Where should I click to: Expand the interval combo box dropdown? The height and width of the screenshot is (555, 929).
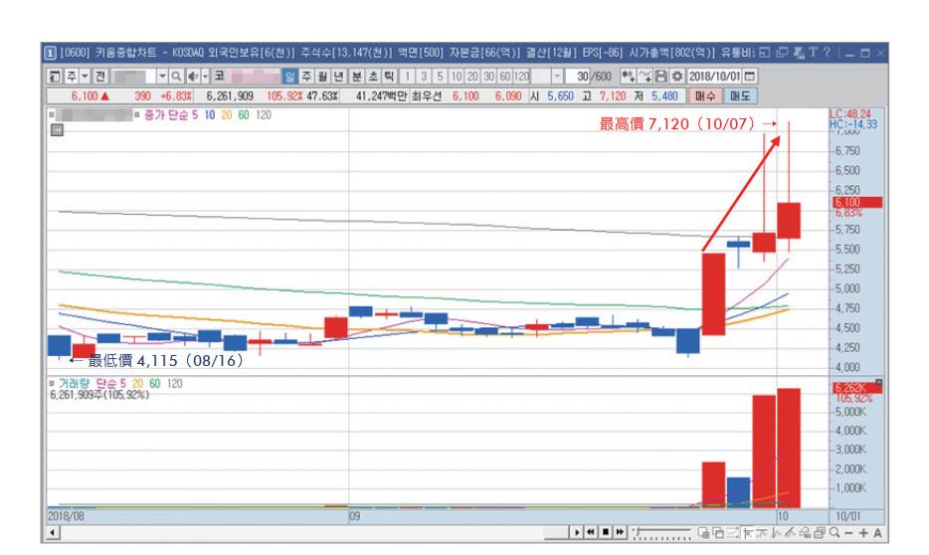pyautogui.click(x=557, y=77)
